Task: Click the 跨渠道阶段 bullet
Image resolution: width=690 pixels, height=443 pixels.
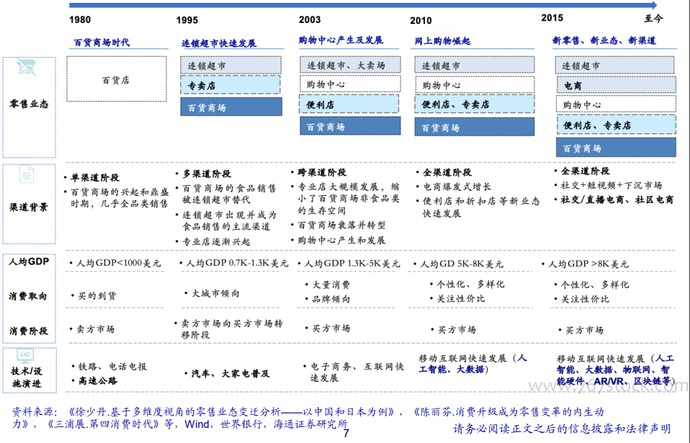Action: pos(322,172)
